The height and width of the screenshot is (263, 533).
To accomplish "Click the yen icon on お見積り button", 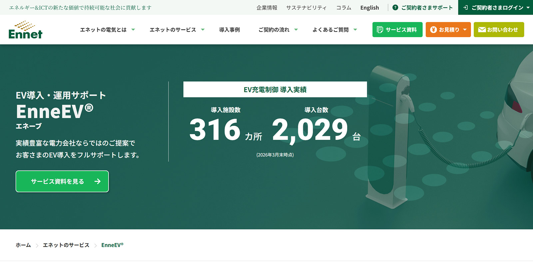I will tap(433, 30).
